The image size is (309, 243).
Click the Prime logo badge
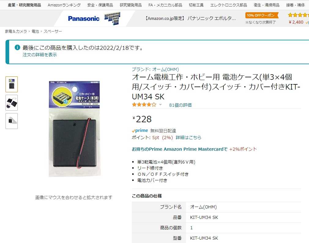140,131
